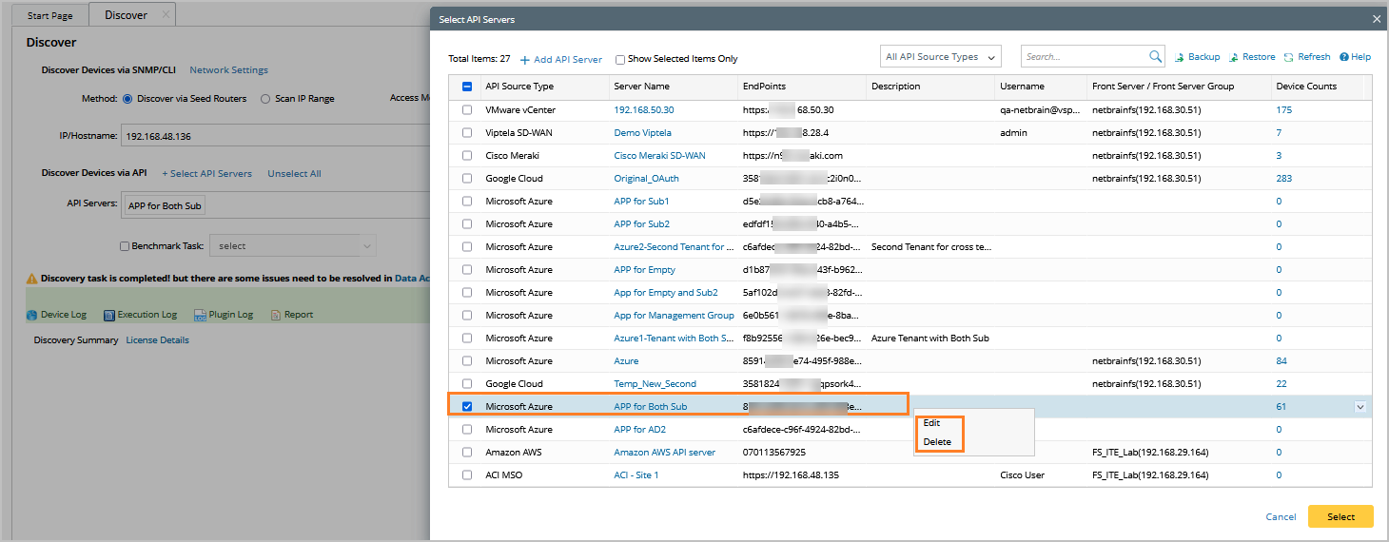The width and height of the screenshot is (1389, 542).
Task: Choose Edit from the context menu
Action: 931,423
